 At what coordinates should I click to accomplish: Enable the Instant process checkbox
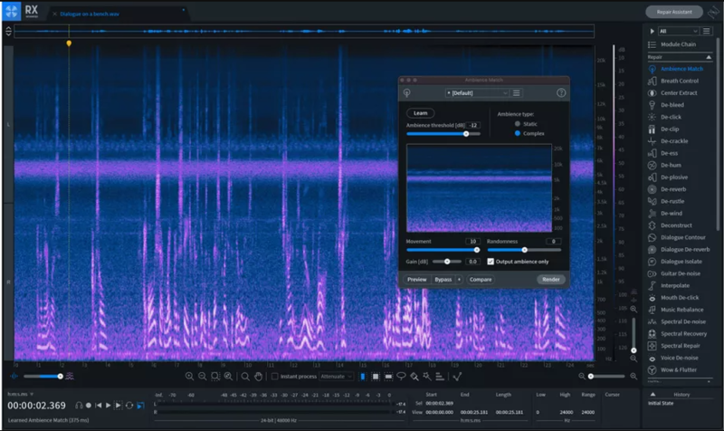[x=275, y=376]
